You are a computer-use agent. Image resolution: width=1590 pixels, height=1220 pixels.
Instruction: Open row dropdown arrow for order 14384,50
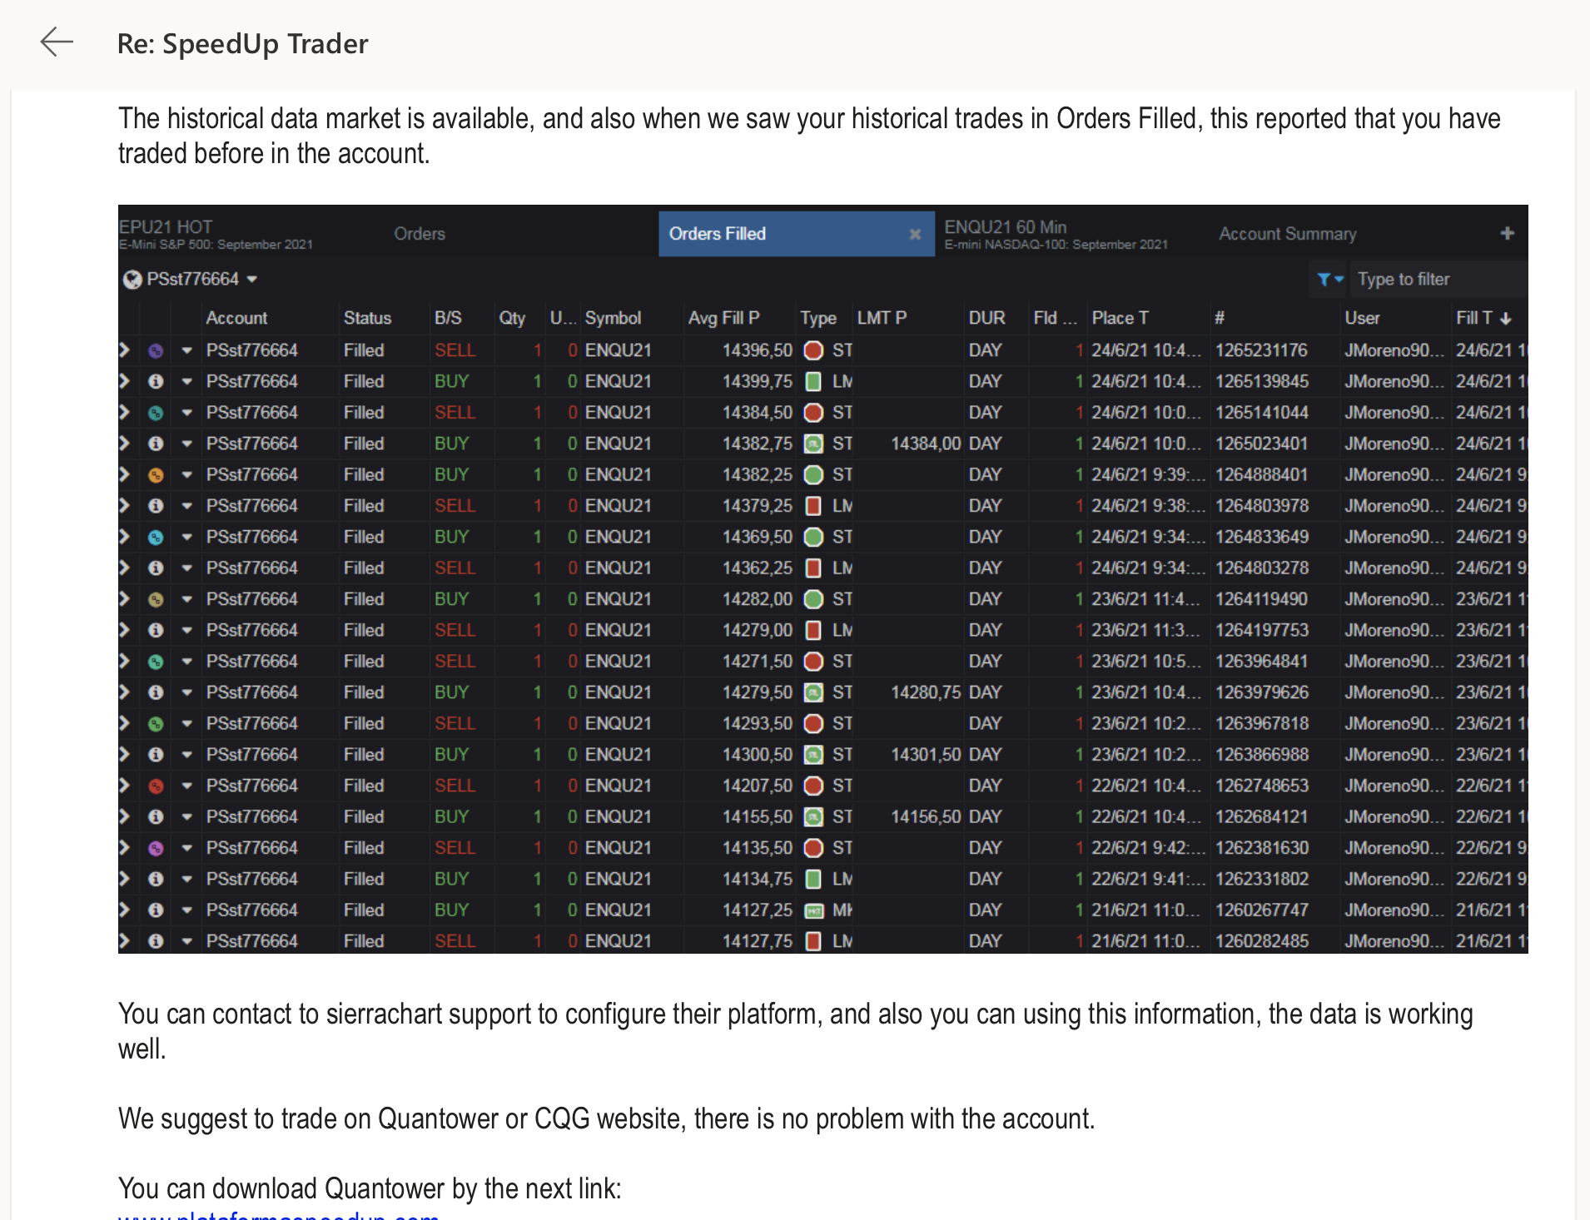[187, 413]
